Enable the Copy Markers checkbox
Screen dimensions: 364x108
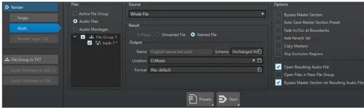coord(279,46)
